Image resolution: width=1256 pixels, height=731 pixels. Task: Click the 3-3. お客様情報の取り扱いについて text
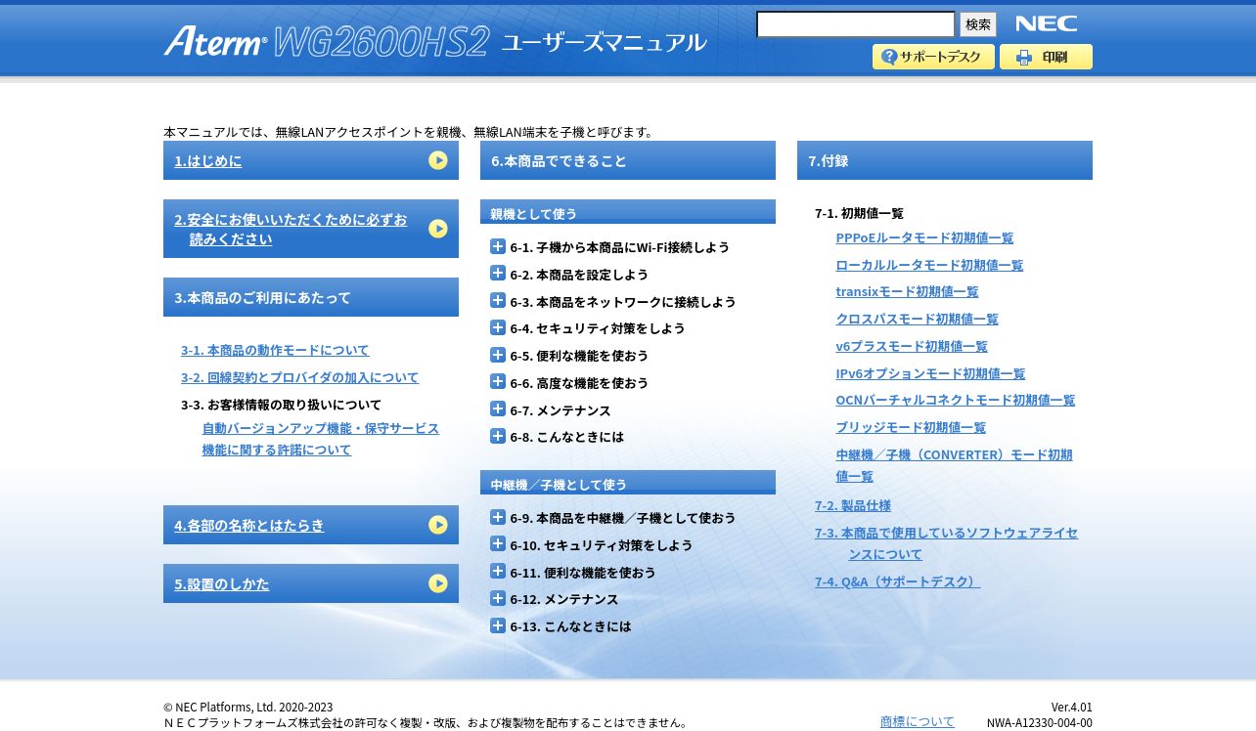(x=281, y=405)
